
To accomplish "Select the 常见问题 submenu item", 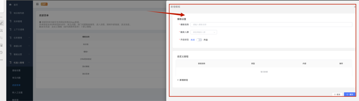I will pos(16,77).
